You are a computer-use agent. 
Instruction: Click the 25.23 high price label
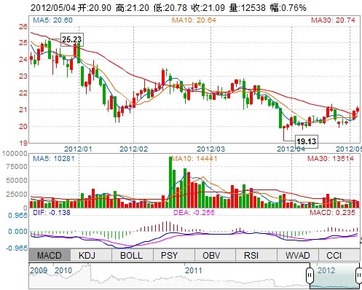click(x=72, y=39)
